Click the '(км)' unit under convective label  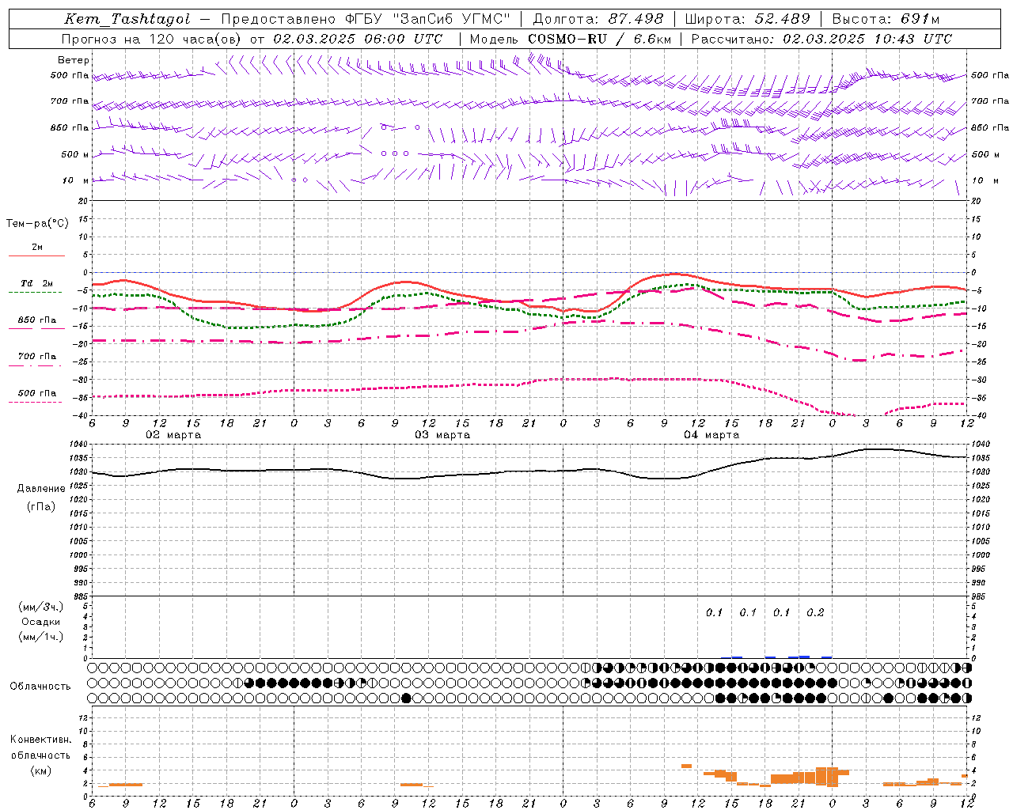coord(41,770)
